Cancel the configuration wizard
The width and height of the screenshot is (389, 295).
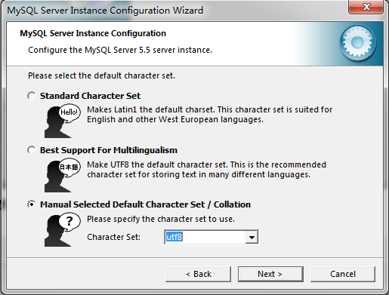(343, 274)
